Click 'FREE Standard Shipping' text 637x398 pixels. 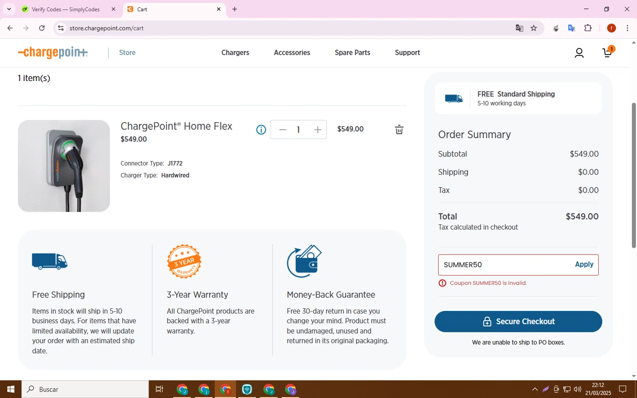516,94
